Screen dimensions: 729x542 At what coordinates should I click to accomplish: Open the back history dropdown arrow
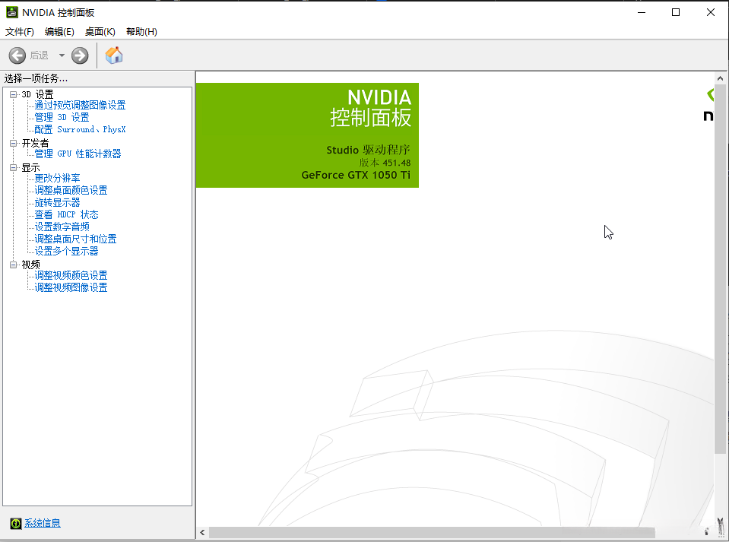pos(62,55)
